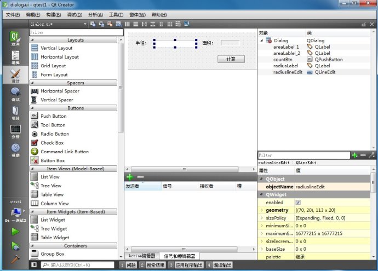Select the Design mode icon

pos(15,76)
